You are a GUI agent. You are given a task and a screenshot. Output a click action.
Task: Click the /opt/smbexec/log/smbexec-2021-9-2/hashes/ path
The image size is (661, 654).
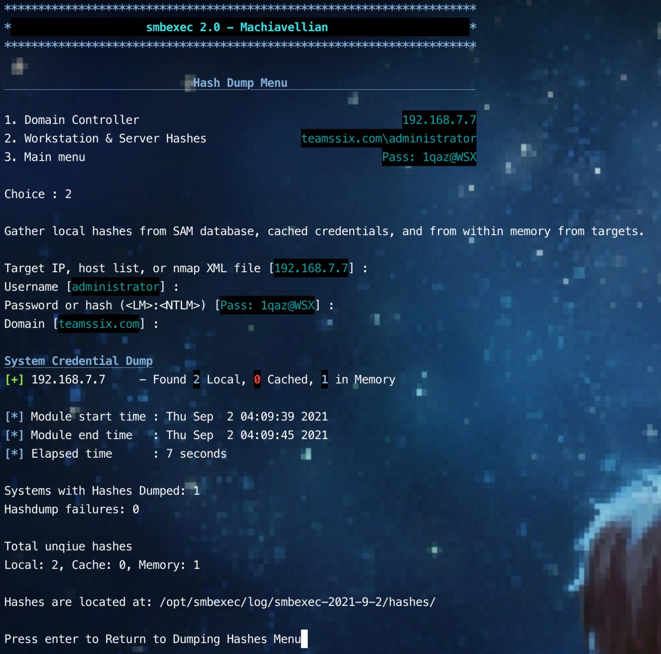[298, 602]
